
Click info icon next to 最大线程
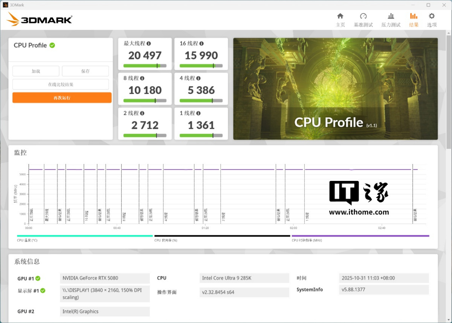[x=149, y=44]
